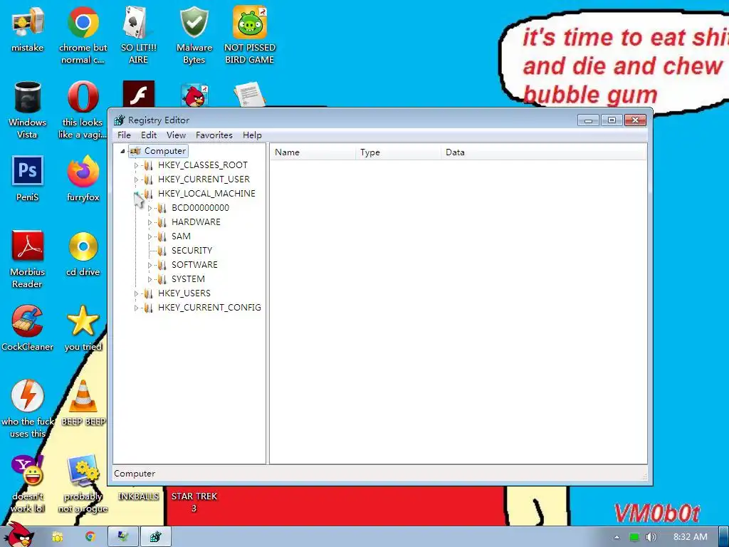The width and height of the screenshot is (729, 547).
Task: Expand the HKEY_USERS arrow
Action: click(x=136, y=293)
